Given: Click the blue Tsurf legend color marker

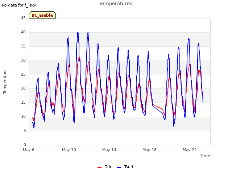Looking at the screenshot, I should [x=119, y=167].
